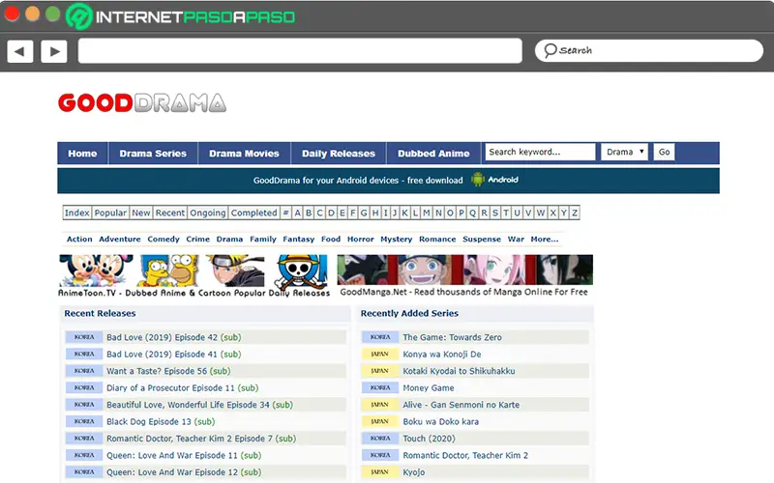Open the One Piece skull flag thumbnail
774x483 pixels.
coord(301,270)
